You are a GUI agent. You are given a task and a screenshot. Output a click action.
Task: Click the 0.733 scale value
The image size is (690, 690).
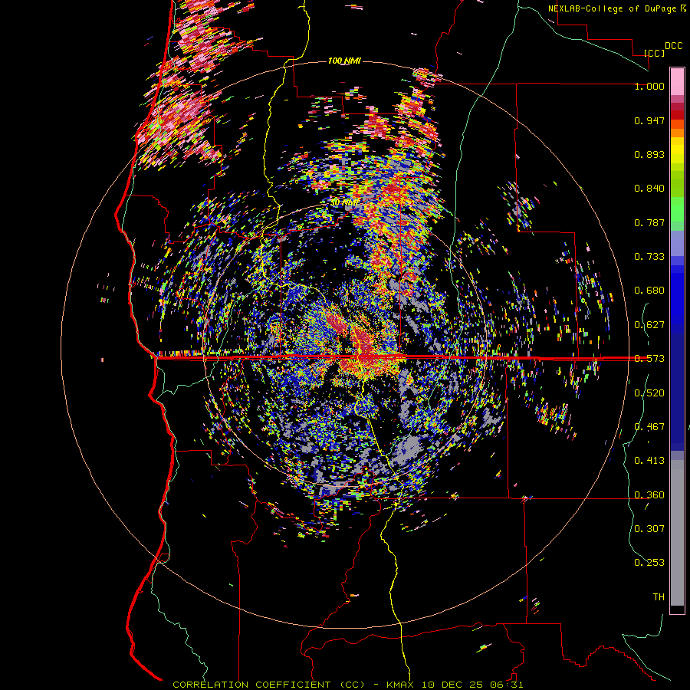coord(649,257)
